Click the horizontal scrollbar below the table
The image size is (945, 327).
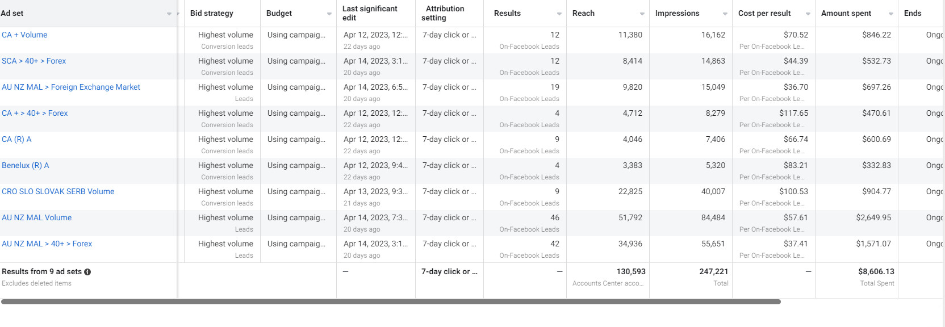(391, 301)
